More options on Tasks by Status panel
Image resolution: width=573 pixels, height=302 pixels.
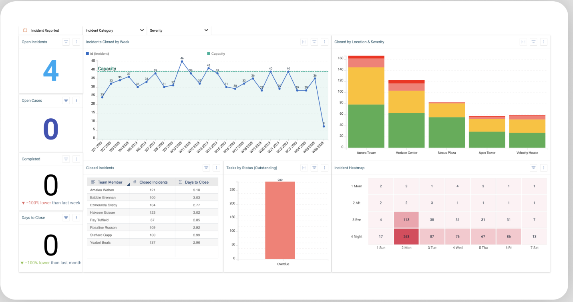pos(324,168)
